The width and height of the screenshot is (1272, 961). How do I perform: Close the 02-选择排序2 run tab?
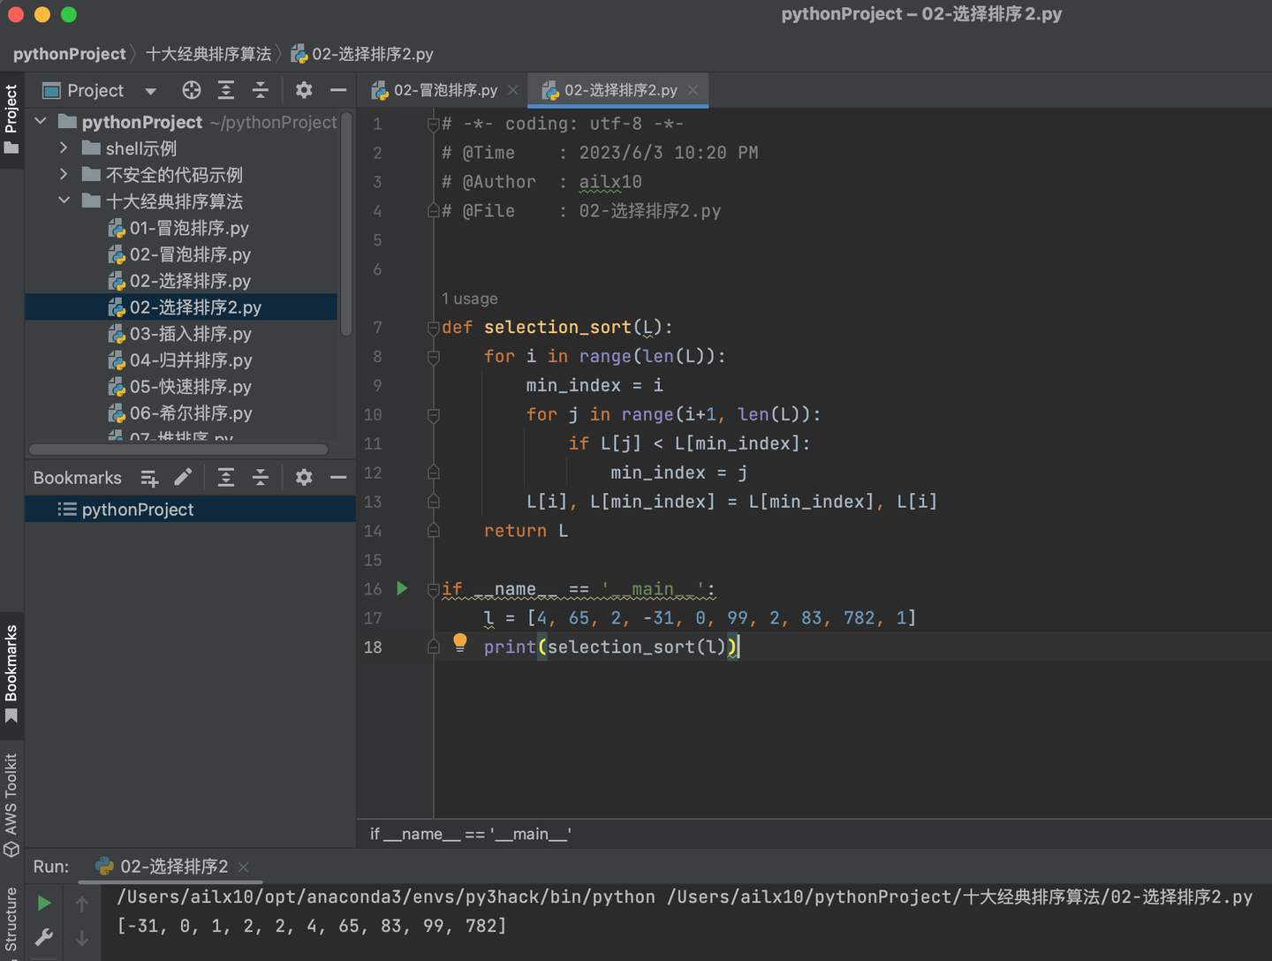pyautogui.click(x=244, y=867)
